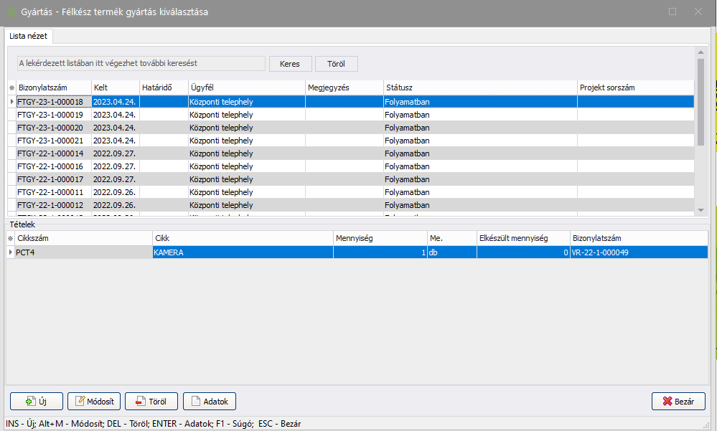The image size is (717, 431).
Task: Click the asterisk selector in the upper grid header
Action: coord(11,87)
